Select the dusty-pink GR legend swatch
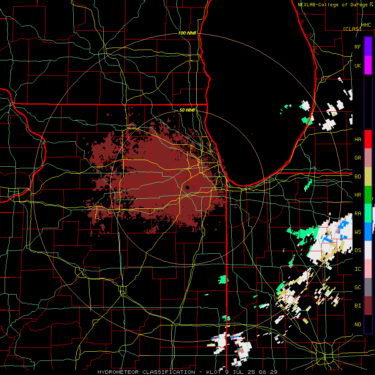375x375 pixels. coord(368,158)
